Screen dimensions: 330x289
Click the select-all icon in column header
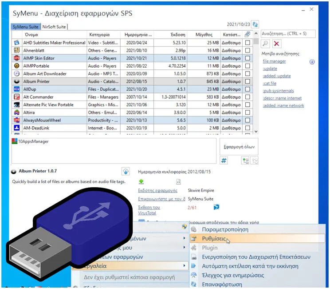tap(247, 34)
